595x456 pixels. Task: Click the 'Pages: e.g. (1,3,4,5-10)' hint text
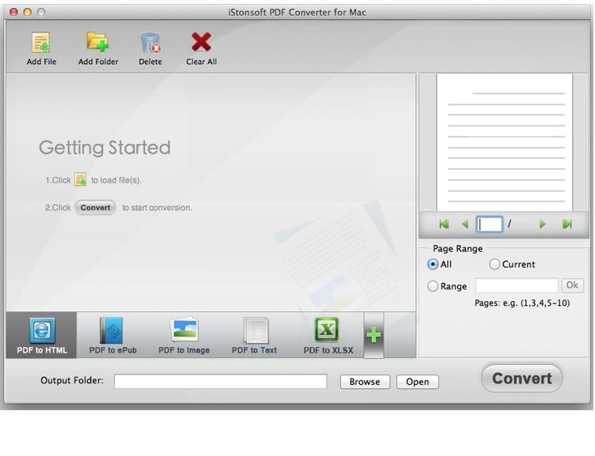522,303
